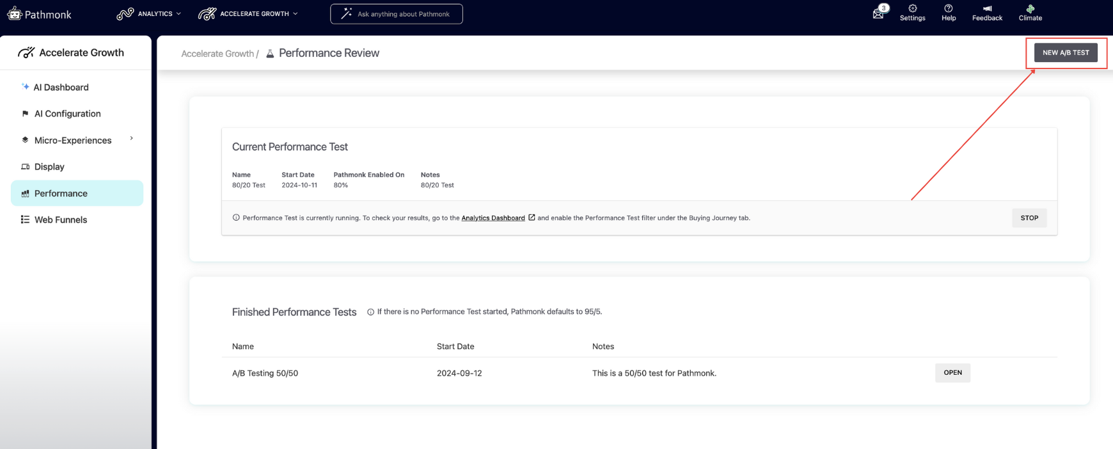
Task: Click the flask icon beside Performance Review
Action: 270,53
